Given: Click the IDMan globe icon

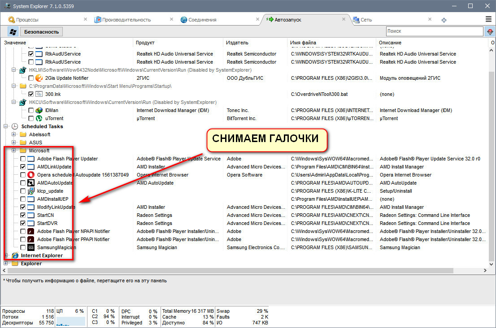Looking at the screenshot, I should 39,110.
